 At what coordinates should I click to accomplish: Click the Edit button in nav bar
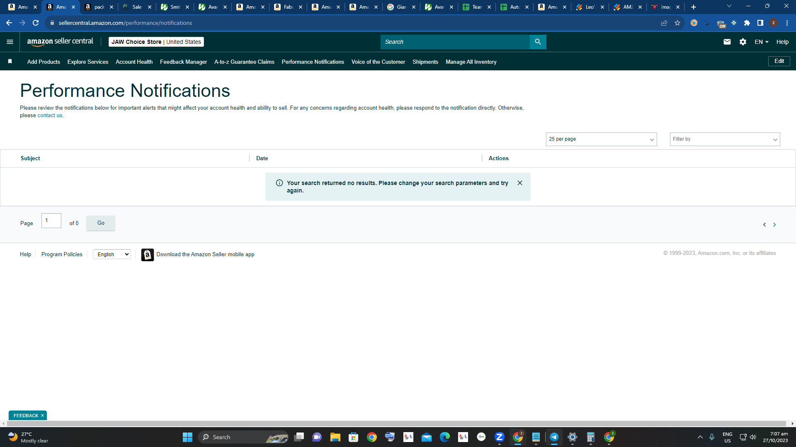(x=779, y=61)
